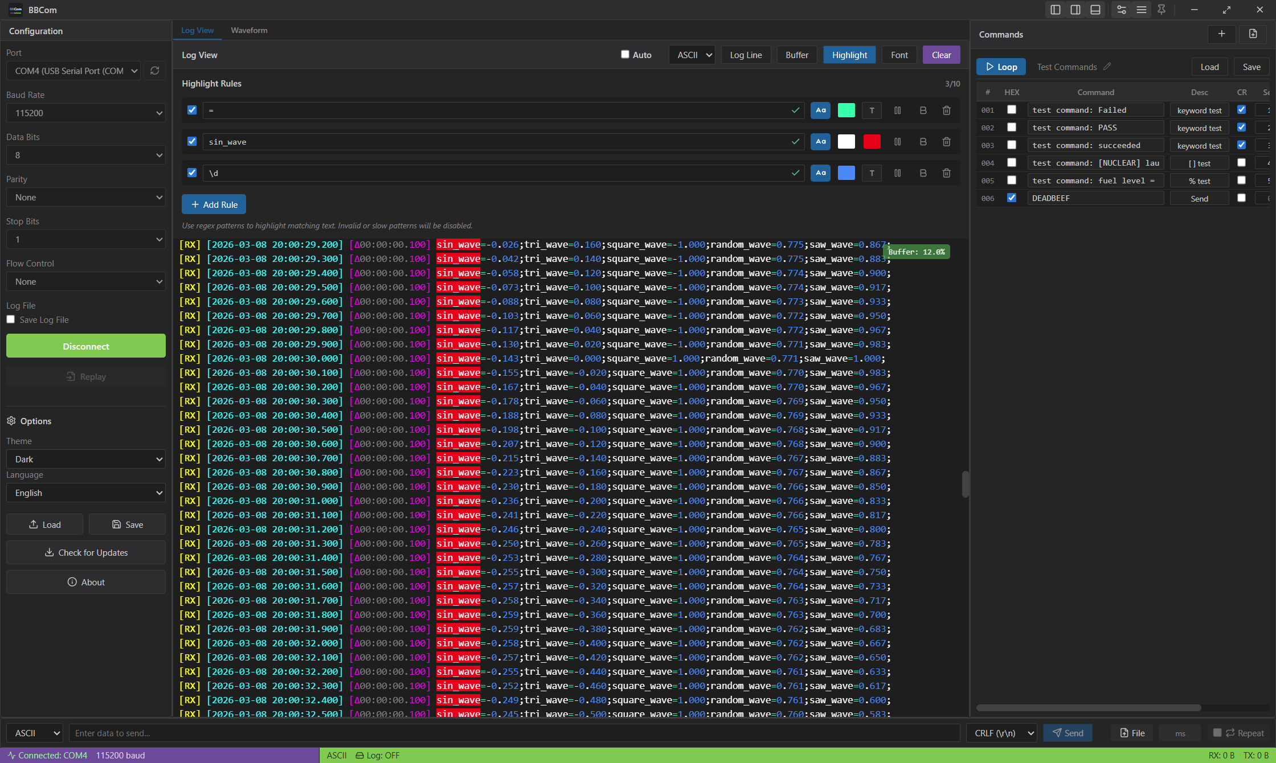Check the Save Log File checkbox
Viewport: 1276px width, 763px height.
[11, 319]
